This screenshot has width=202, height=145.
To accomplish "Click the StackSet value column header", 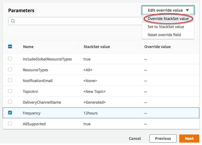I will pyautogui.click(x=97, y=47).
